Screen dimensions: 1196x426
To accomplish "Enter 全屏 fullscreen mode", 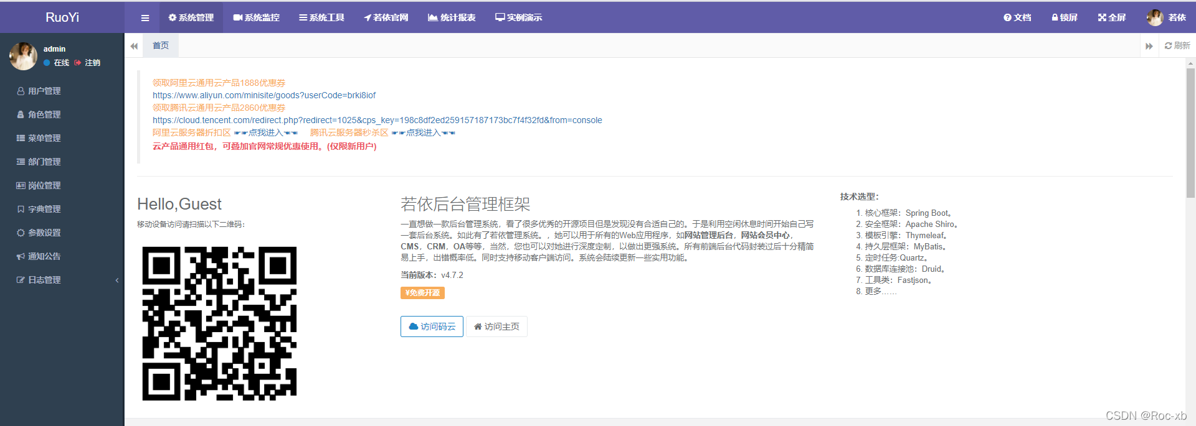I will (1112, 17).
